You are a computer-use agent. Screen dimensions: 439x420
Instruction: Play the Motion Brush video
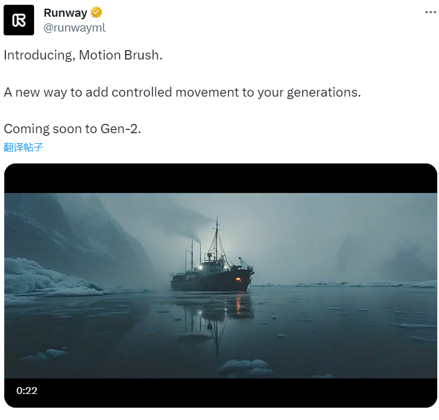point(221,286)
